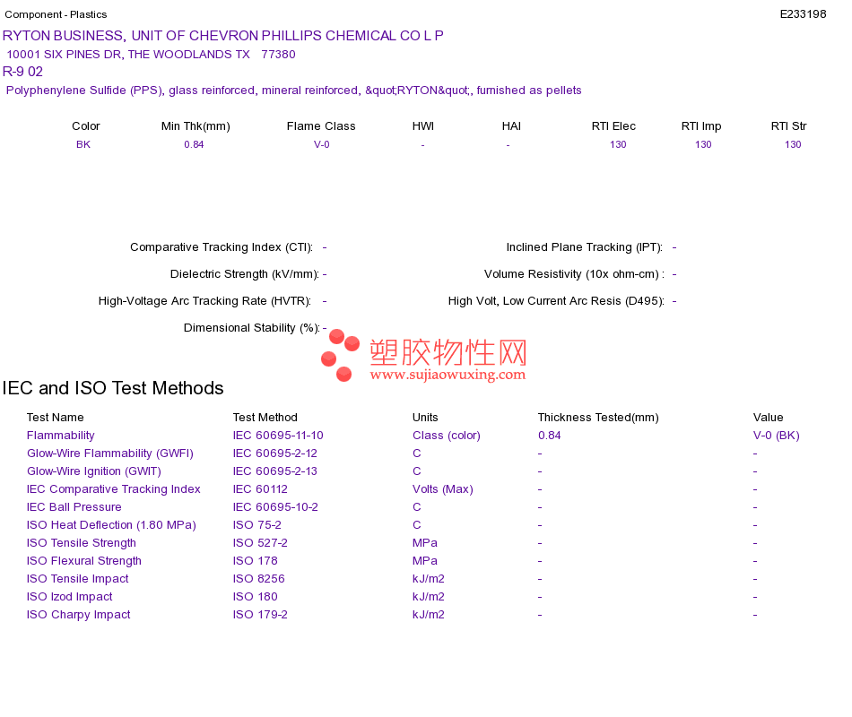Click the 130 value under RTI Str
The height and width of the screenshot is (717, 852).
(x=793, y=144)
